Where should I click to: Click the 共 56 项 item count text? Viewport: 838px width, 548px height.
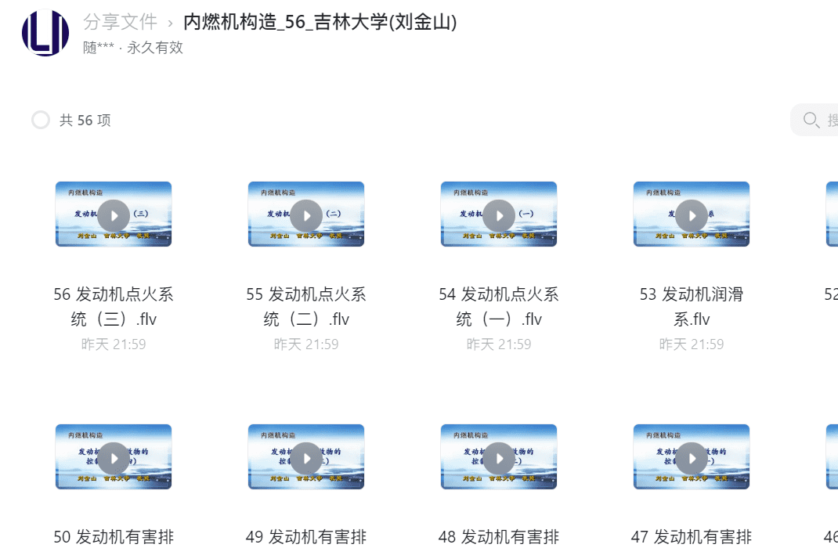tap(85, 121)
